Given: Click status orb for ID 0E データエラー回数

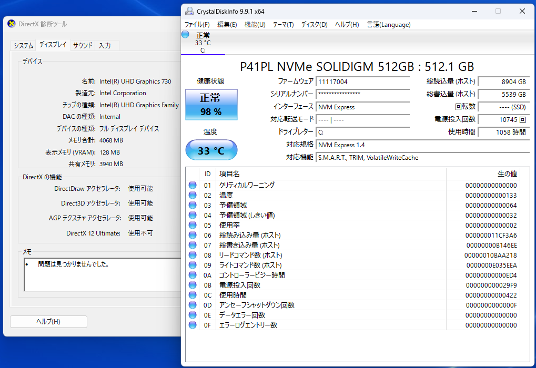Looking at the screenshot, I should point(193,315).
